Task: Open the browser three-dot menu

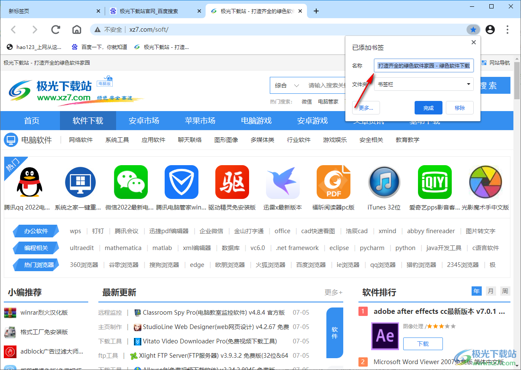Action: 507,30
